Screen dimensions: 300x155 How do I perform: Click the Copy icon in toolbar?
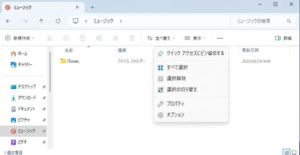coord(66,38)
